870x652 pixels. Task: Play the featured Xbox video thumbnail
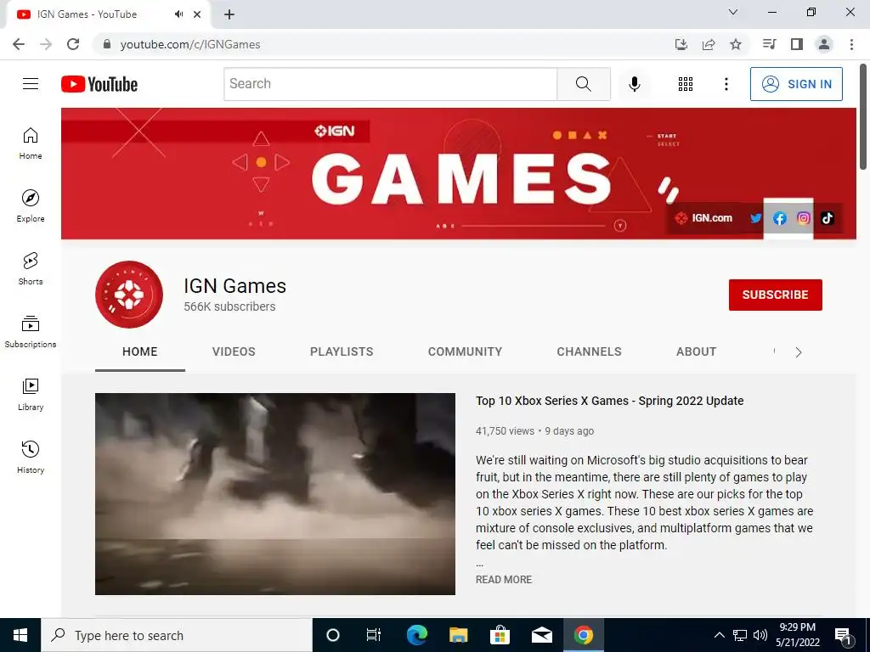pos(275,494)
